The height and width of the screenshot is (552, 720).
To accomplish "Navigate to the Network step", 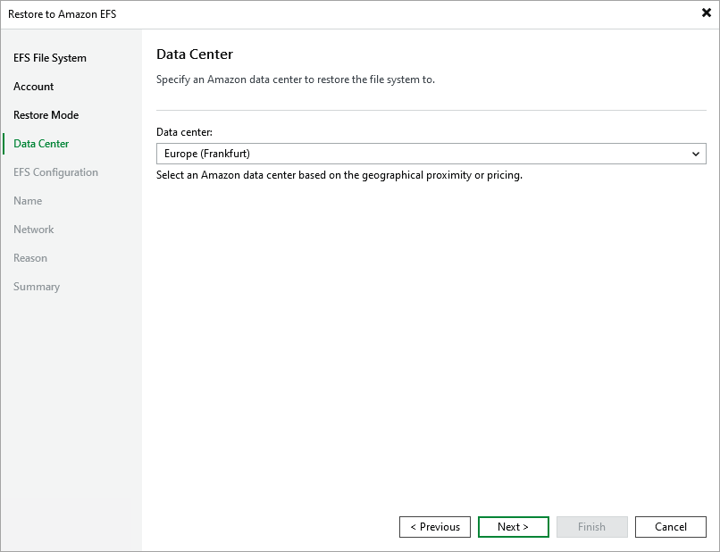I will [34, 229].
